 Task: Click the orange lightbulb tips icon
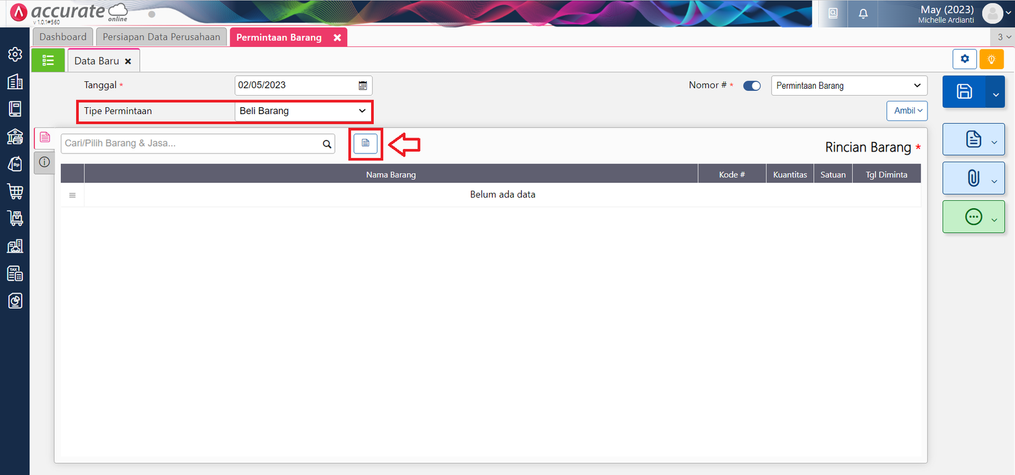pyautogui.click(x=991, y=59)
